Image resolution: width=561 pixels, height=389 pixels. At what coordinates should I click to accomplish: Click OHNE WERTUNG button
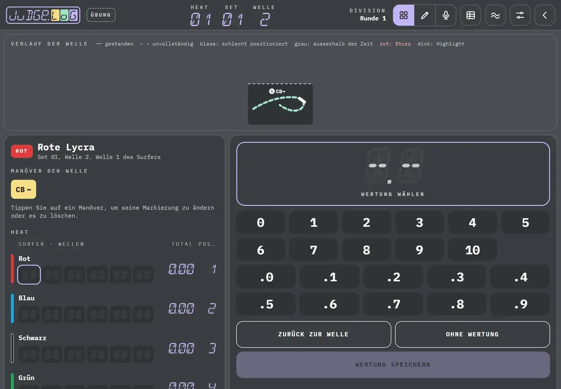coord(472,334)
